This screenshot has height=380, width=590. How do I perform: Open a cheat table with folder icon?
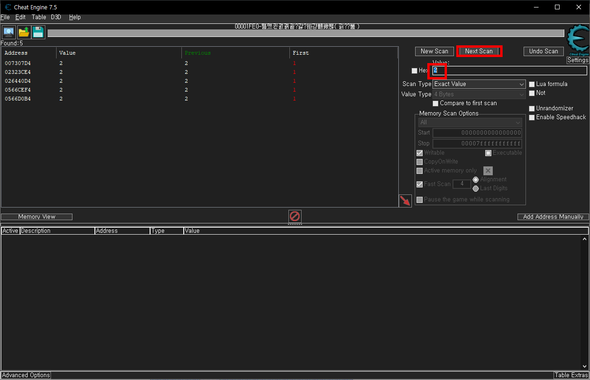click(x=23, y=32)
